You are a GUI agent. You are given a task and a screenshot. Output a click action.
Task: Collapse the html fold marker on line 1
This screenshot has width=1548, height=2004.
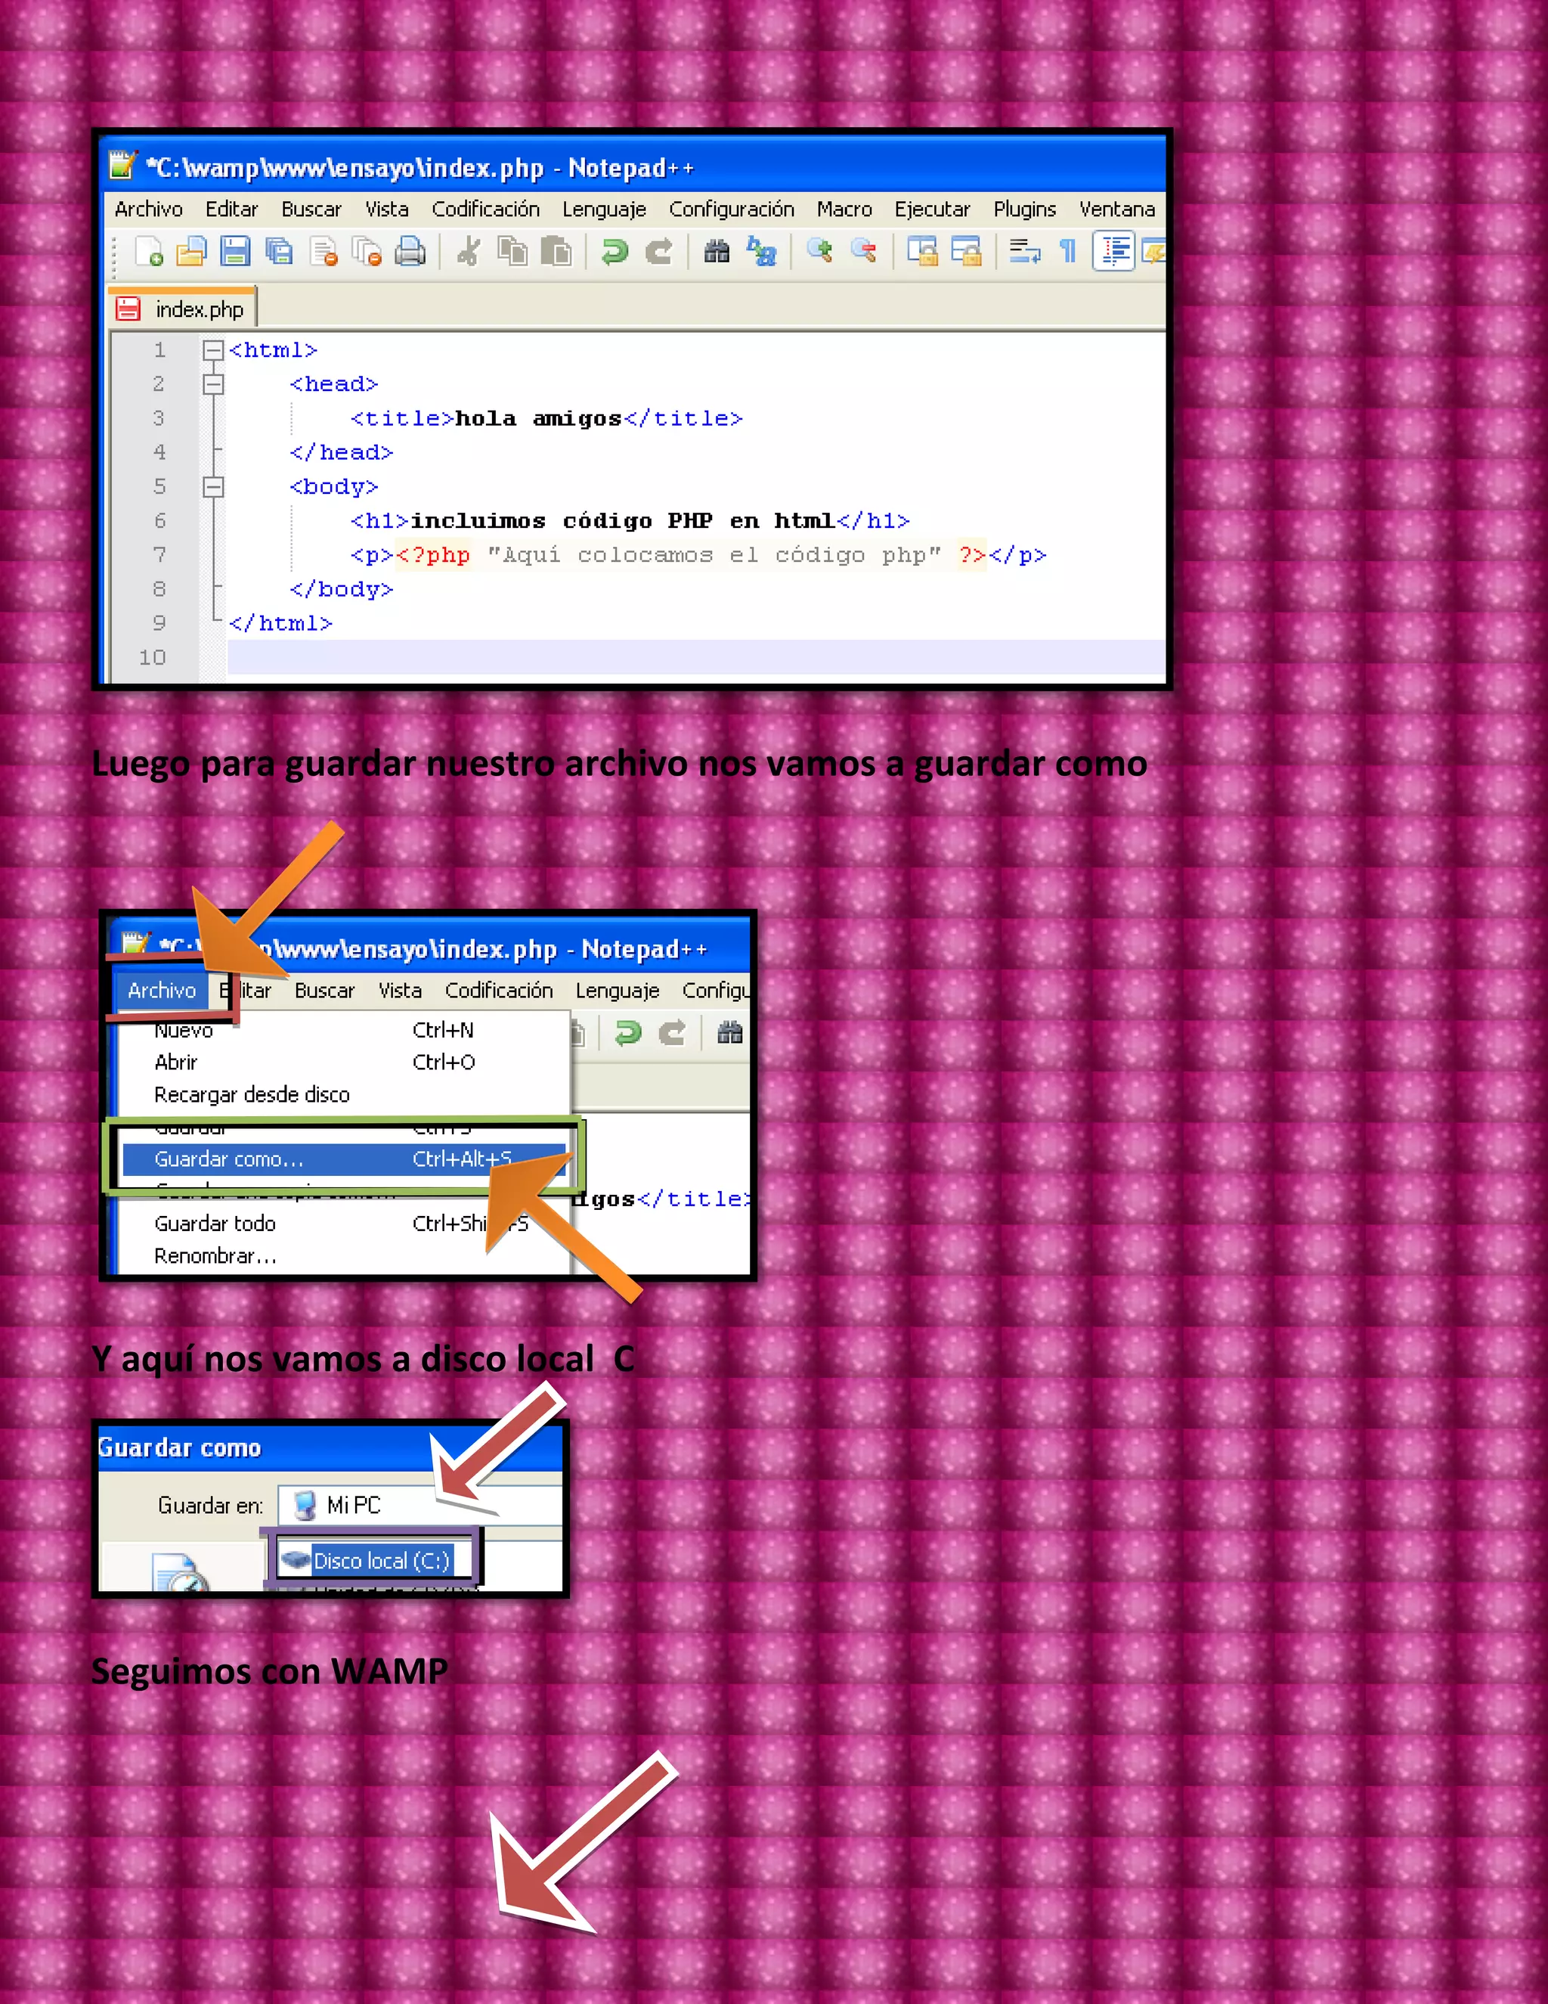(x=212, y=349)
